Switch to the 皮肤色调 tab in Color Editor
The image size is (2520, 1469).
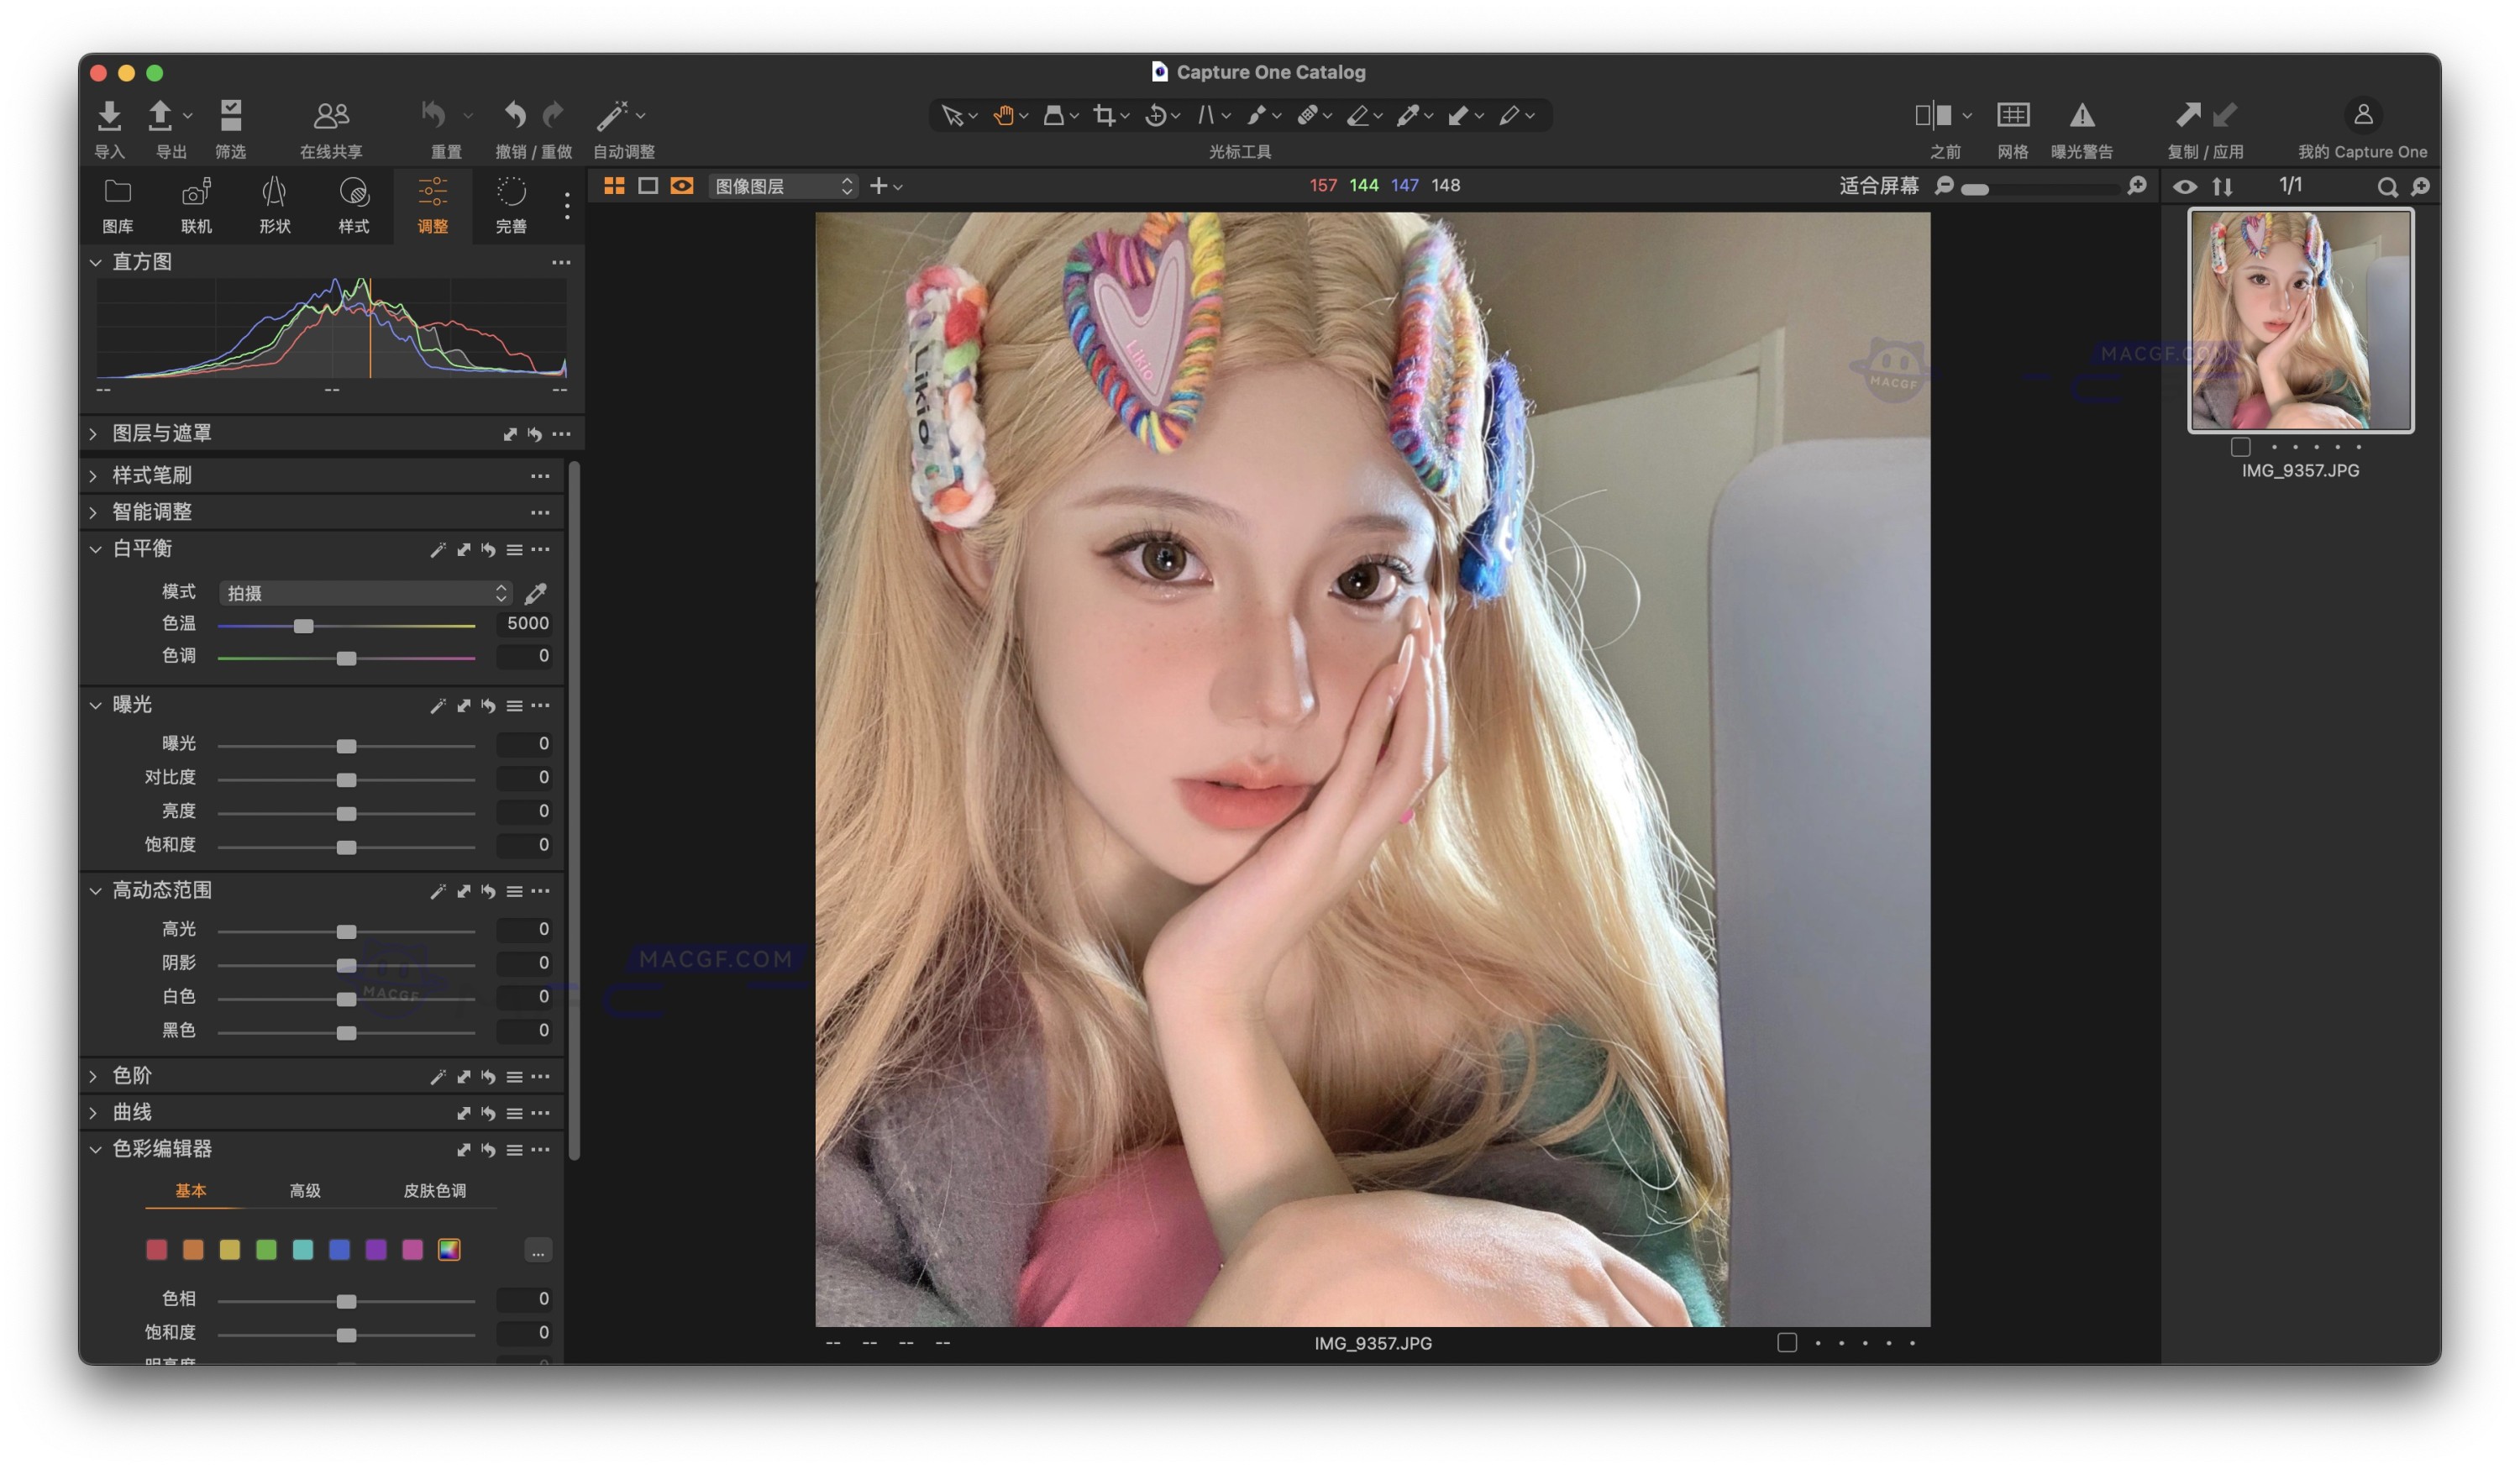[436, 1191]
